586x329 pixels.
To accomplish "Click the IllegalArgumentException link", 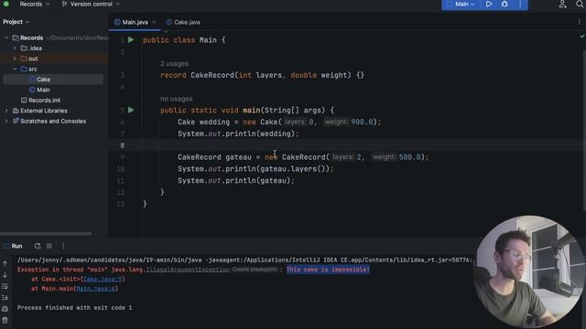I will pyautogui.click(x=188, y=270).
